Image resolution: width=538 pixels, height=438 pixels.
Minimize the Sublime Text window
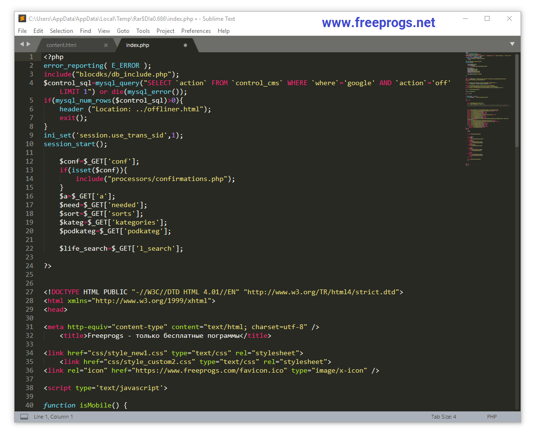(465, 18)
